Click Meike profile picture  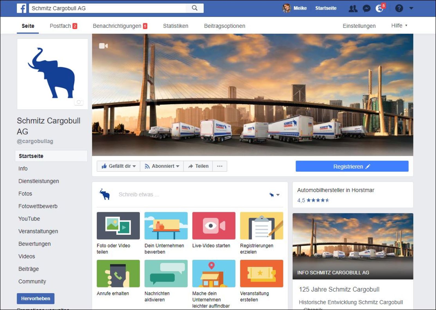click(286, 8)
